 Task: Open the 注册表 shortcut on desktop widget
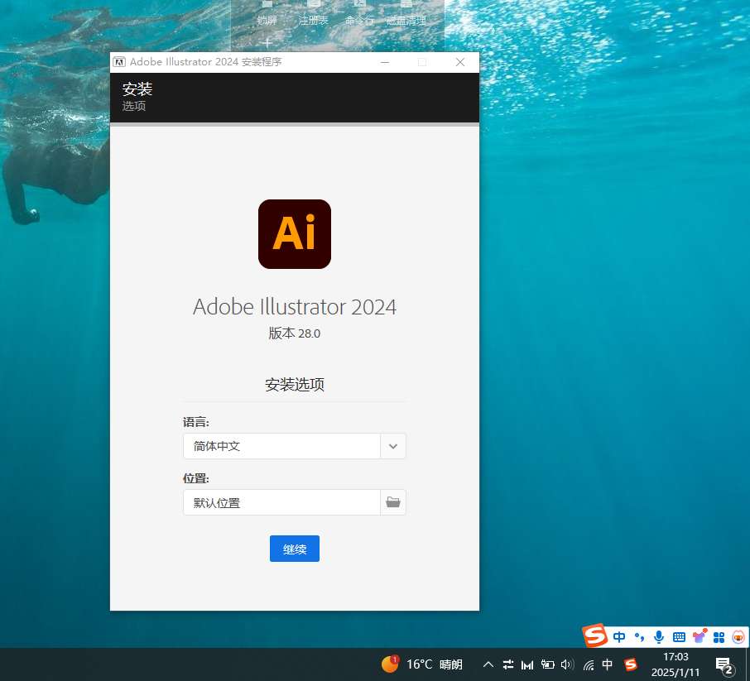(313, 14)
